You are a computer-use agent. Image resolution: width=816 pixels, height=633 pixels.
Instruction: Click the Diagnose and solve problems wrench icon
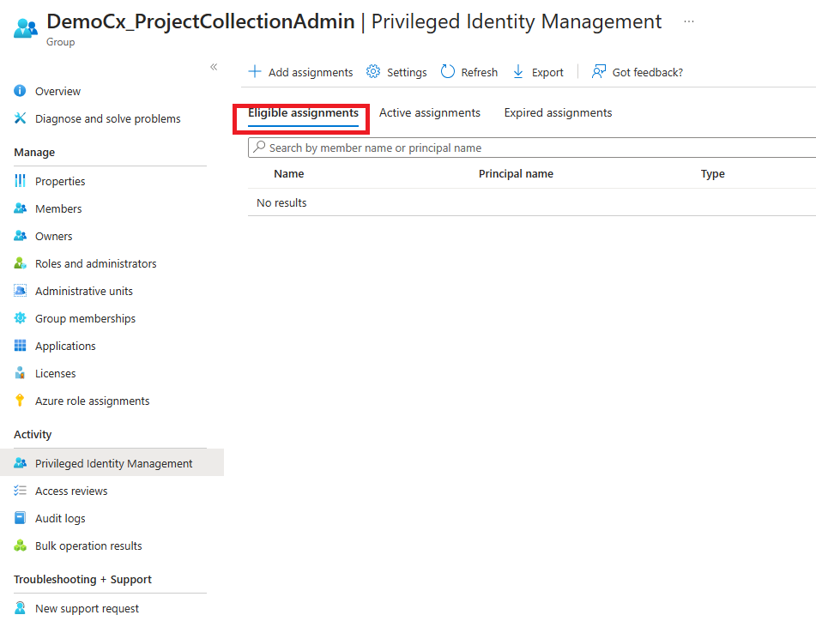pyautogui.click(x=21, y=119)
